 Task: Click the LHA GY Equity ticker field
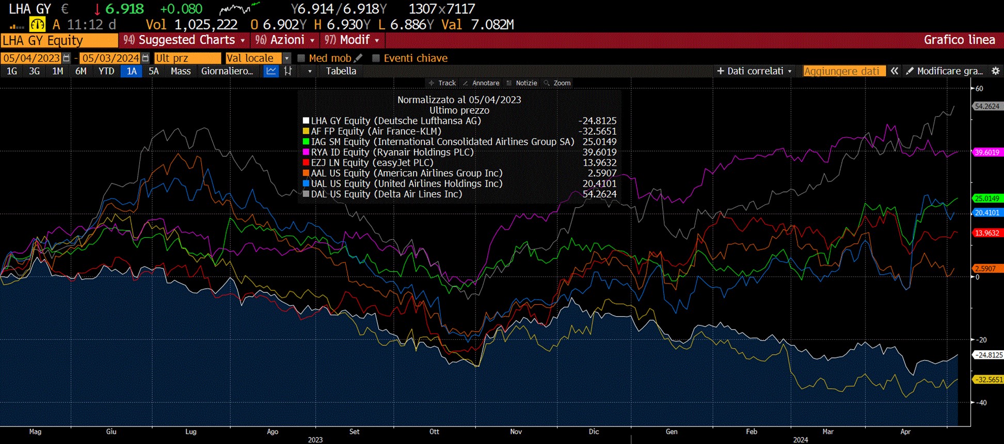pyautogui.click(x=59, y=40)
